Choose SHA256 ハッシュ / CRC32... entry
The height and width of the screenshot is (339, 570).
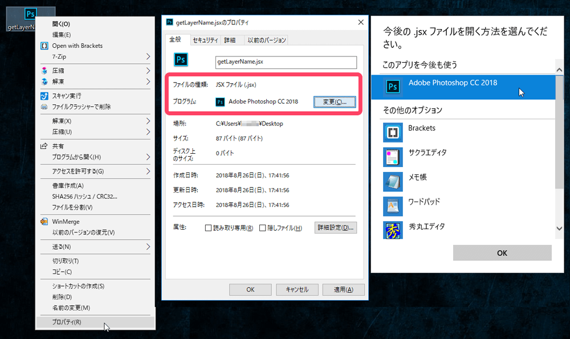pyautogui.click(x=95, y=197)
